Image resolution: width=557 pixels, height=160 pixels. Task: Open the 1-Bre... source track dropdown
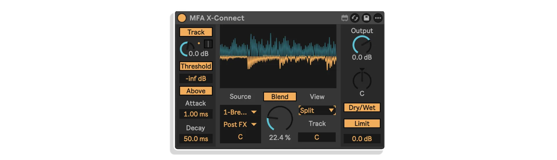(240, 112)
